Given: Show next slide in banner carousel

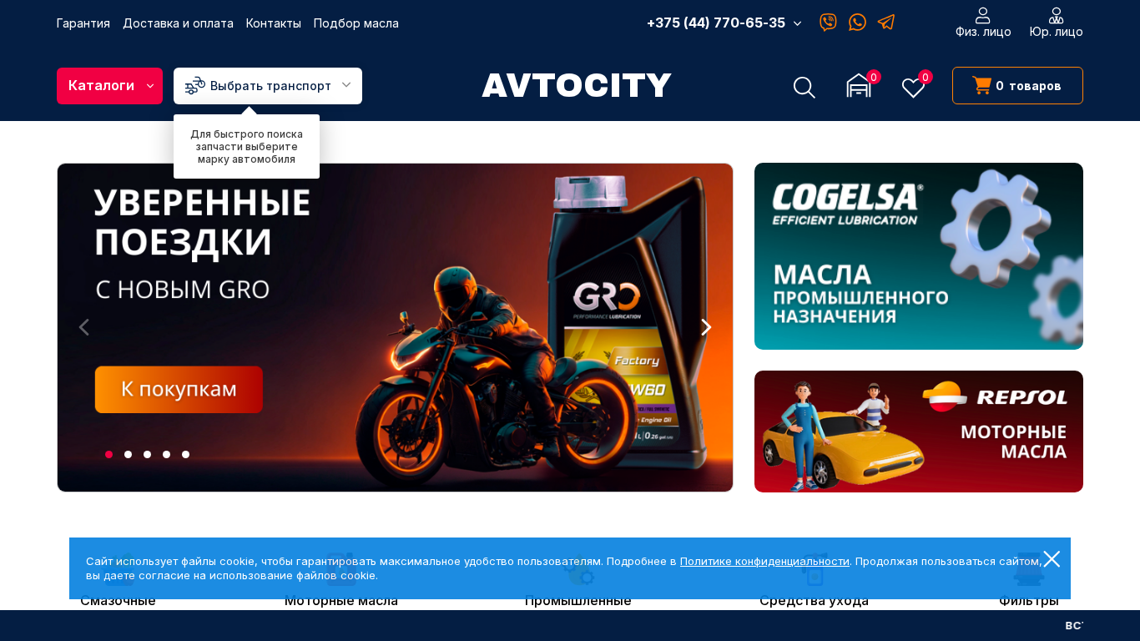Looking at the screenshot, I should (x=706, y=327).
